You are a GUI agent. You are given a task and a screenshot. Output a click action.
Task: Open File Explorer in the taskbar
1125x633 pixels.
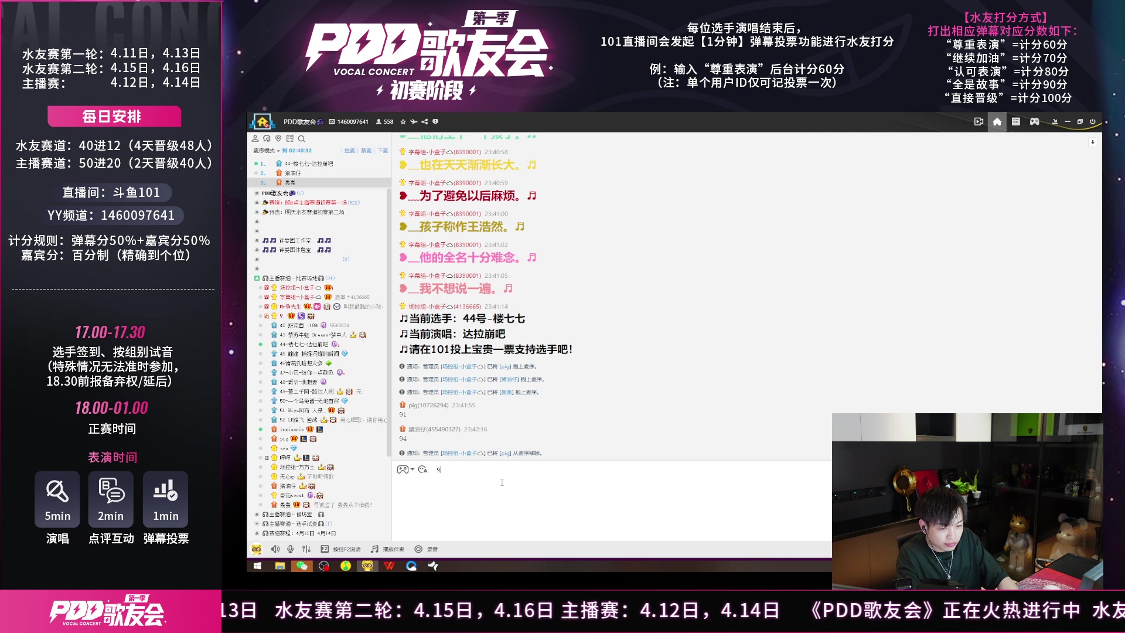click(x=279, y=566)
